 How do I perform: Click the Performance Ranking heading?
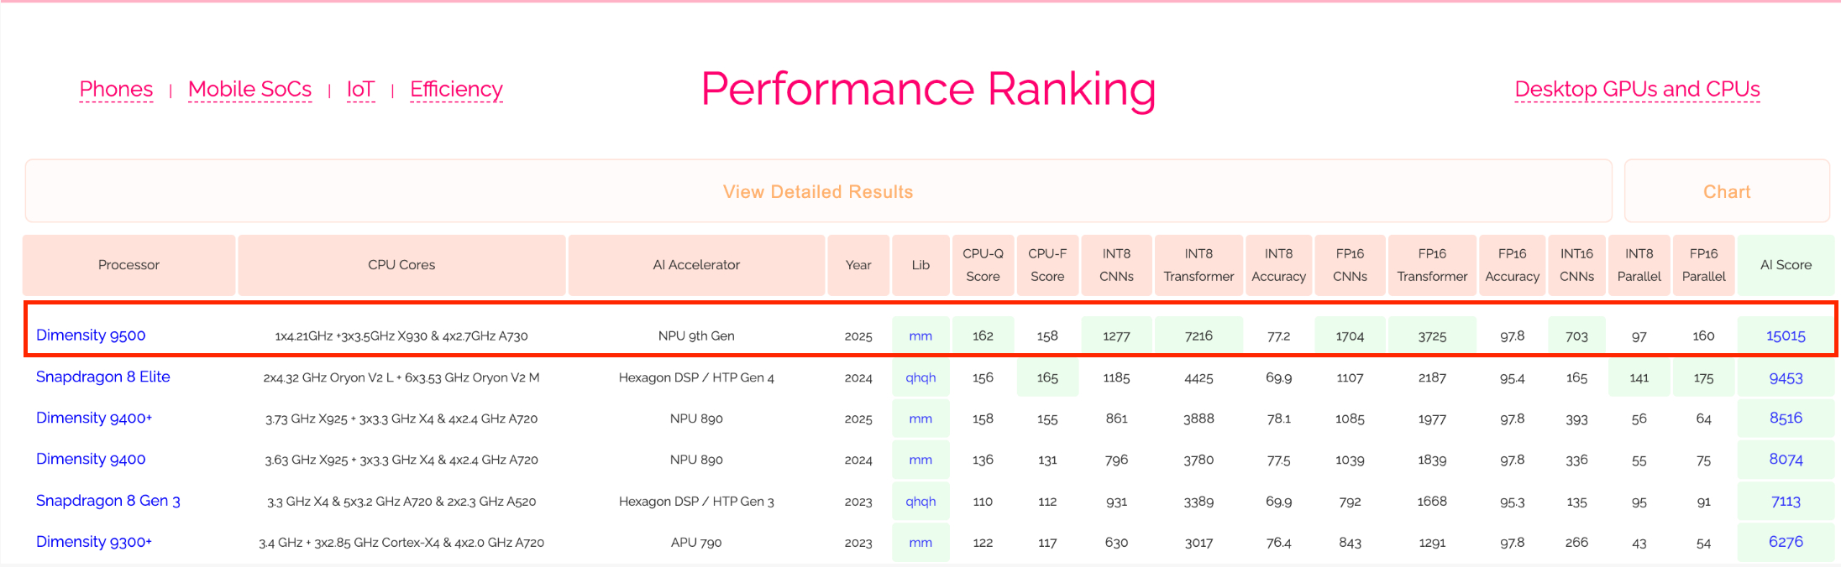pos(928,89)
